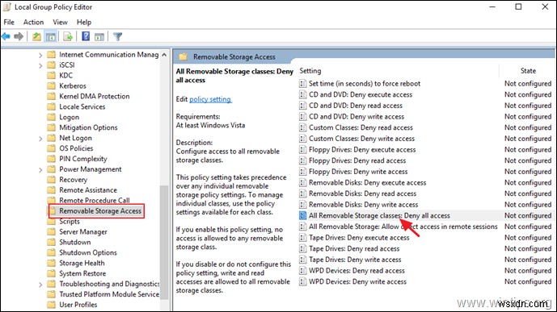Image resolution: width=557 pixels, height=312 pixels.
Task: Select 'WPD Devices: Deny read access' setting
Action: tap(357, 271)
